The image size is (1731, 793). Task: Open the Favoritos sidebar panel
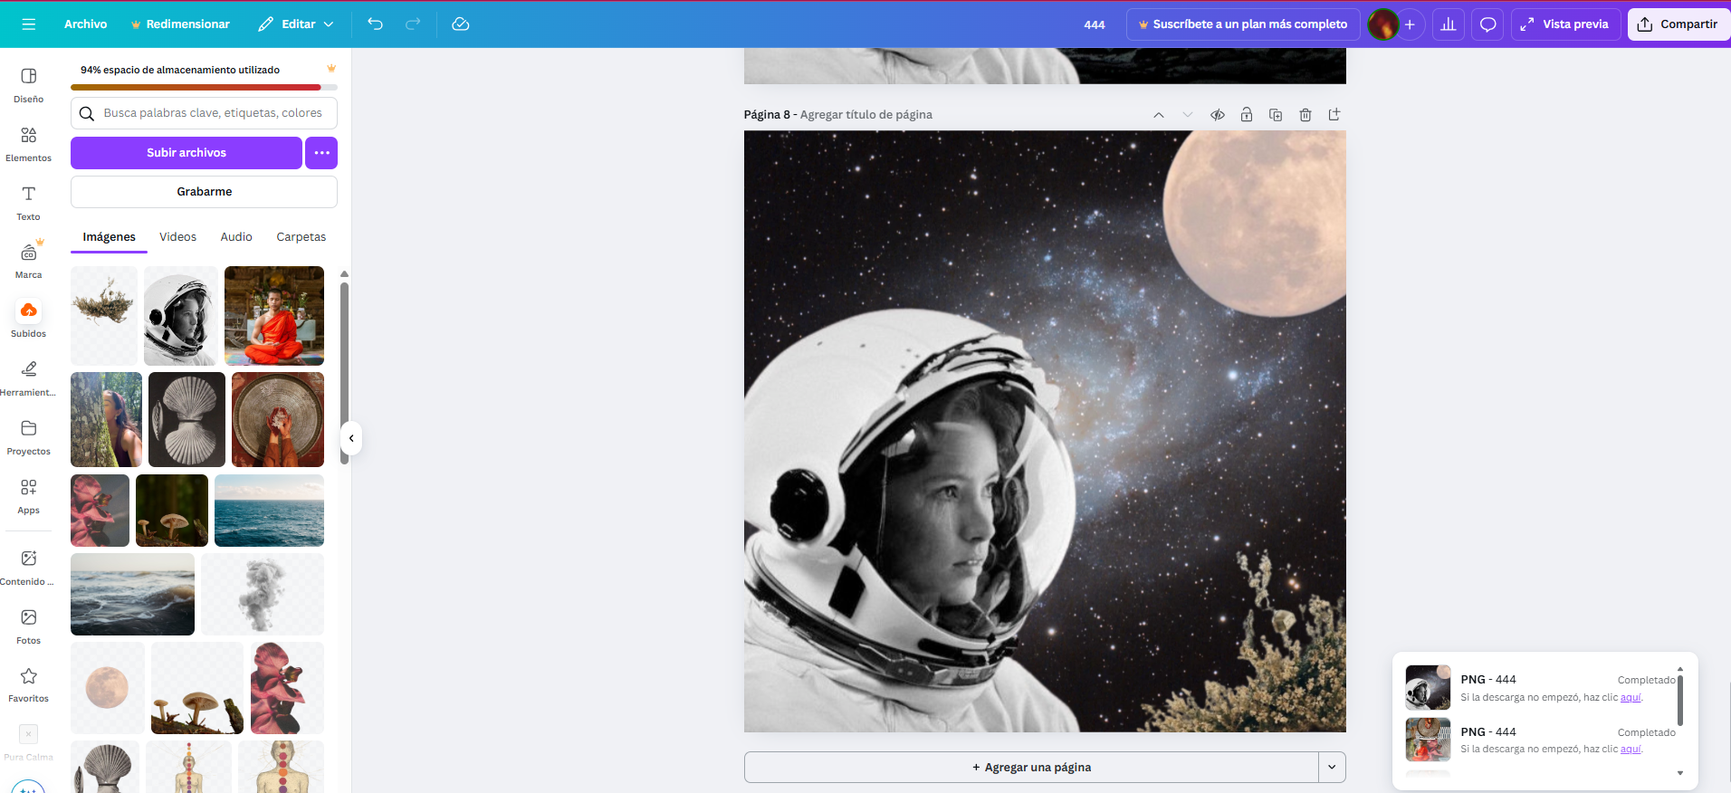tap(29, 684)
